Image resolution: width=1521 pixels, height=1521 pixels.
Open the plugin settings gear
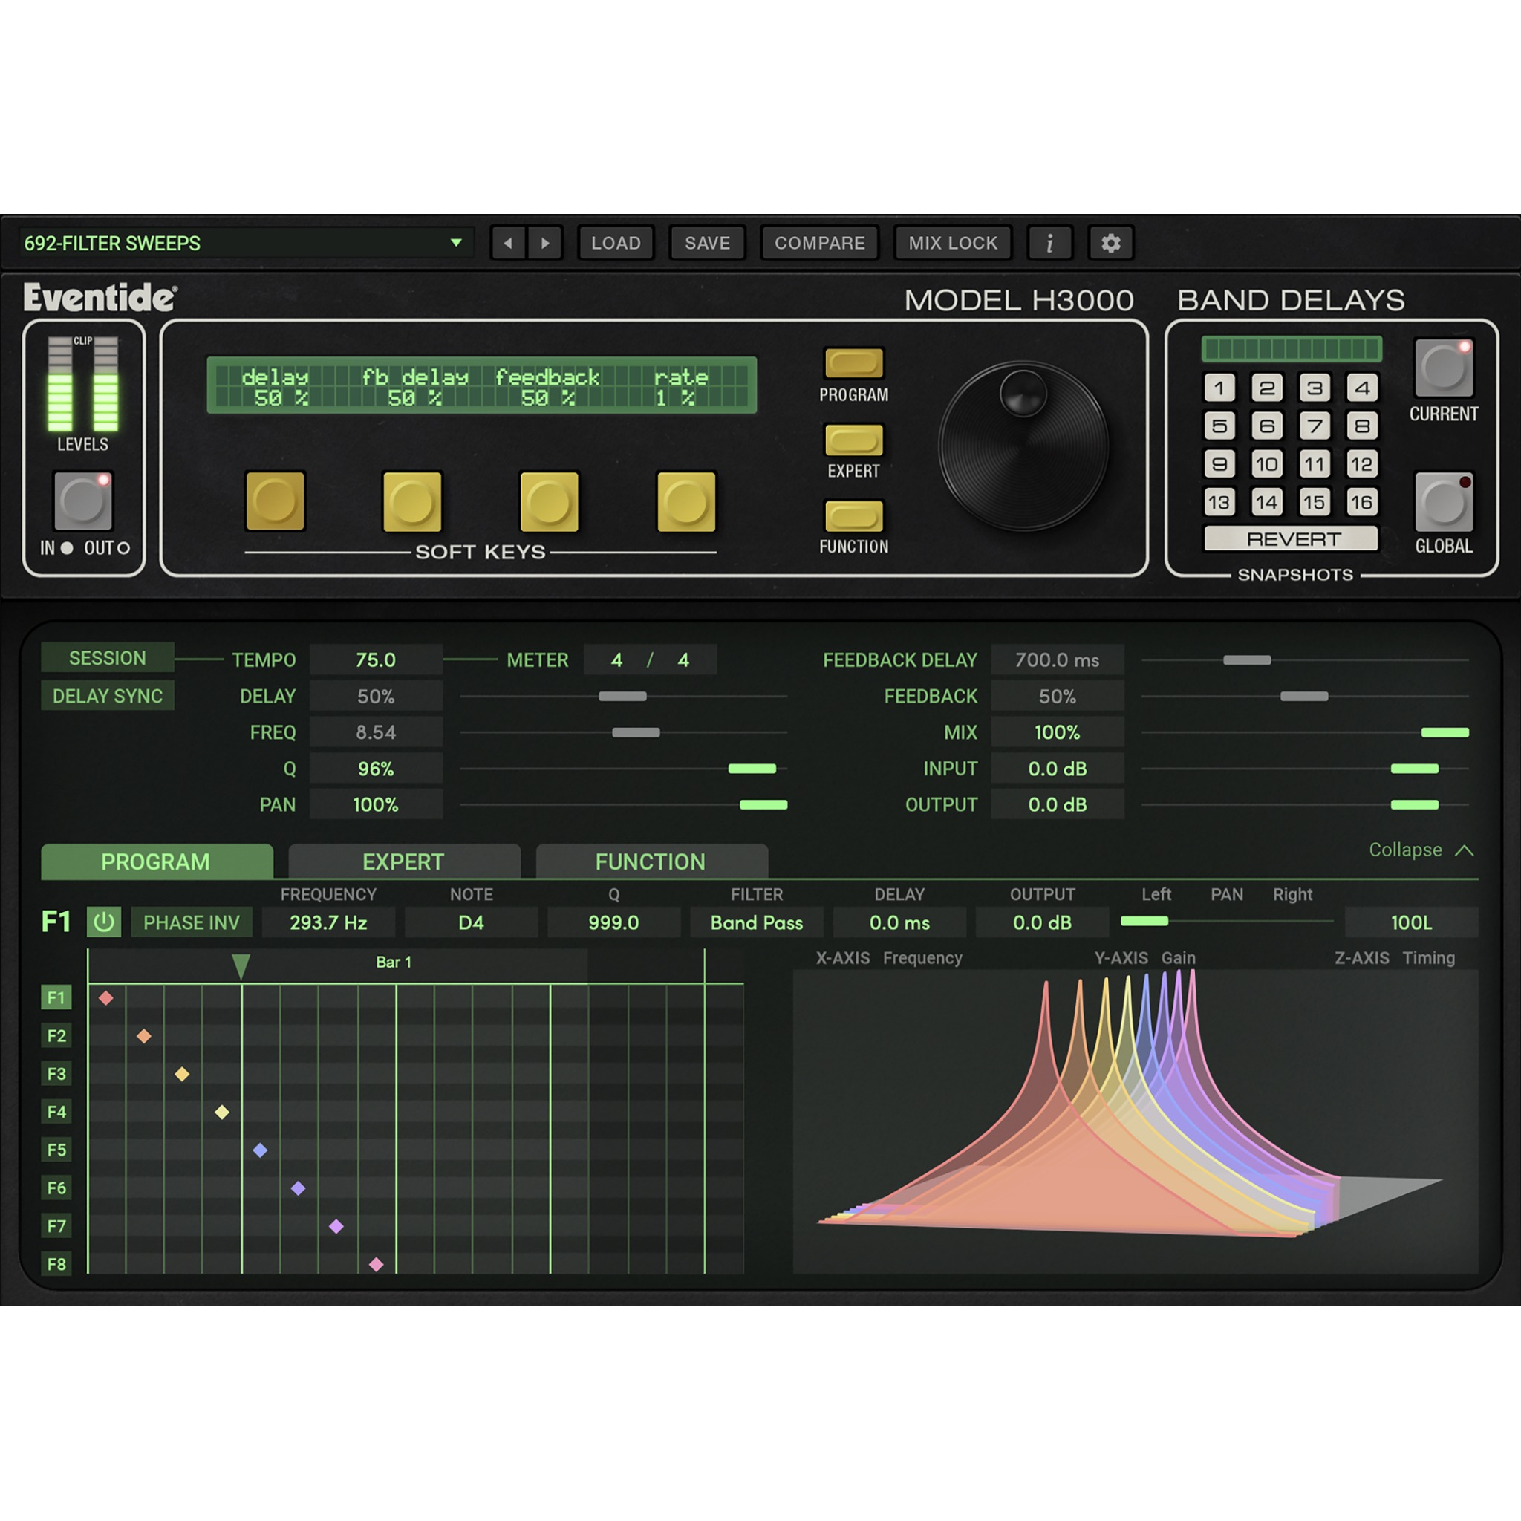tap(1110, 242)
